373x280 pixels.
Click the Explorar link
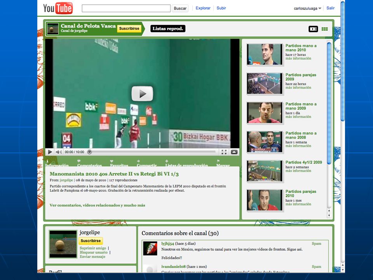pyautogui.click(x=203, y=8)
